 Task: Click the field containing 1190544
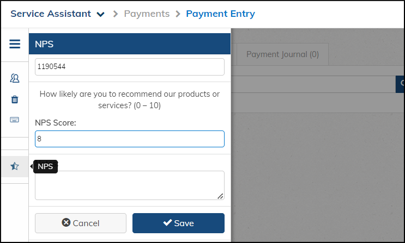[x=129, y=67]
